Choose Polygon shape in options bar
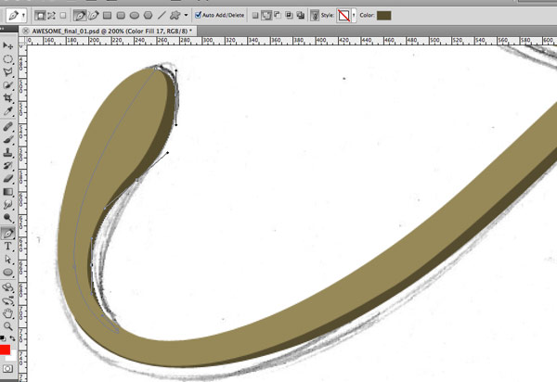557x382 pixels. 148,15
